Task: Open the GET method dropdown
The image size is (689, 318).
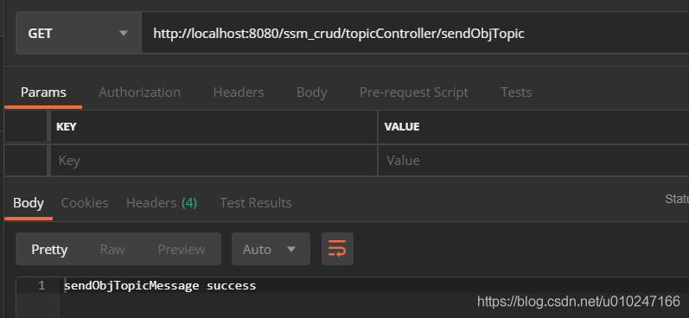Action: [x=78, y=34]
